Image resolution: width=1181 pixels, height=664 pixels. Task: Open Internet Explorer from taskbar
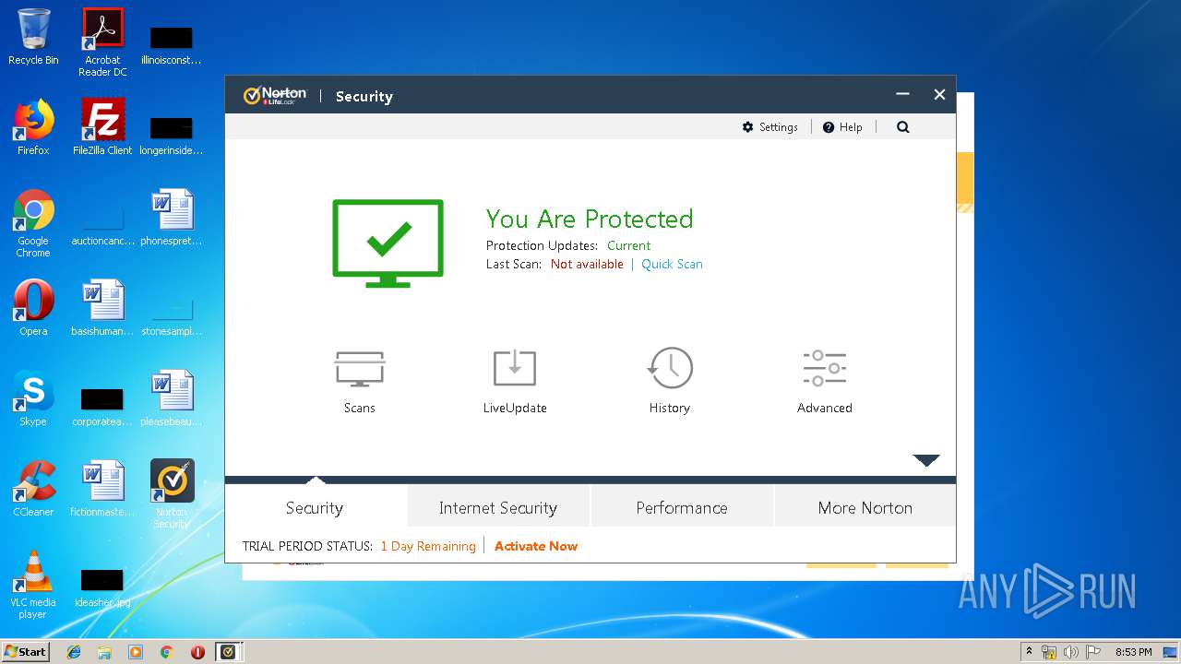(74, 652)
